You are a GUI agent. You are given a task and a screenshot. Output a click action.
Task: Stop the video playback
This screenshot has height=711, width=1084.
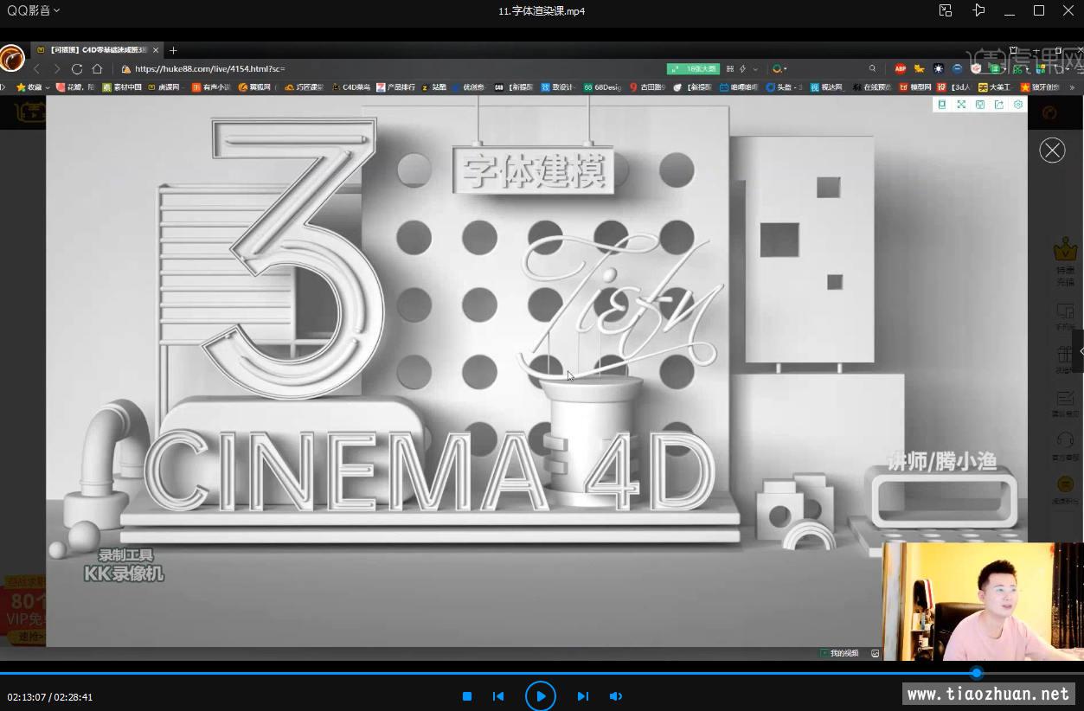[467, 696]
